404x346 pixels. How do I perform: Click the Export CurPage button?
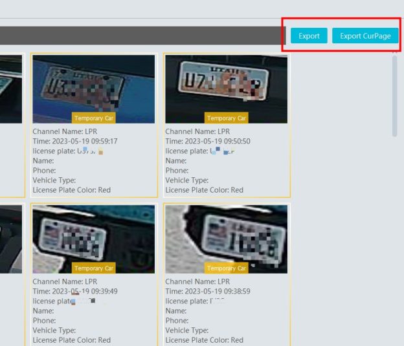point(365,36)
